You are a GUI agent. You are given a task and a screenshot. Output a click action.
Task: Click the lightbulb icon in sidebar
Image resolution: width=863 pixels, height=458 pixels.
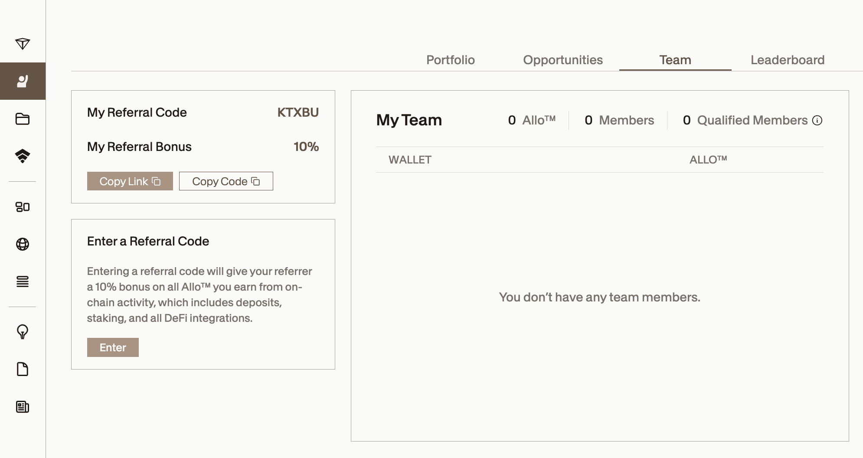coord(23,332)
